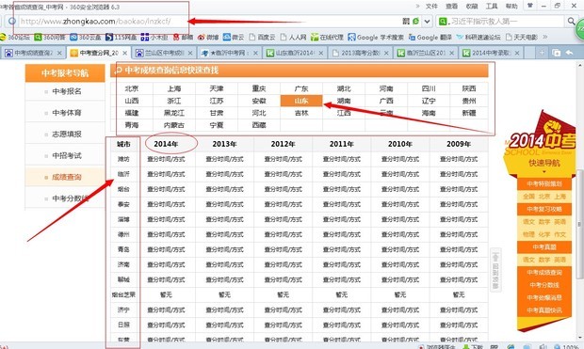Image resolution: width=584 pixels, height=349 pixels.
Task: Open 济宁 row 2009年 查分时间/方式 link
Action: pyautogui.click(x=459, y=309)
